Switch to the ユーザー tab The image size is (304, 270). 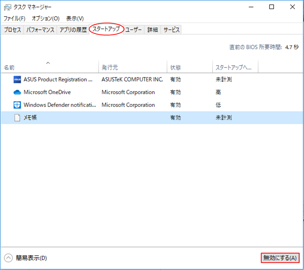pos(133,30)
